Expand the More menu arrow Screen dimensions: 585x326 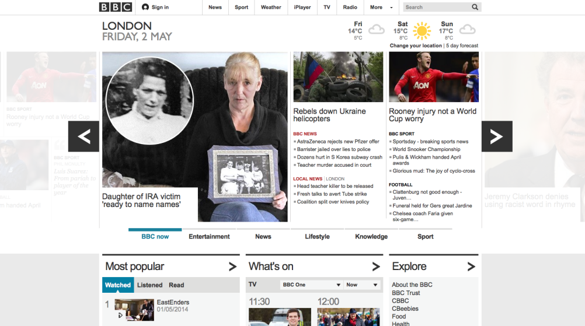(391, 8)
